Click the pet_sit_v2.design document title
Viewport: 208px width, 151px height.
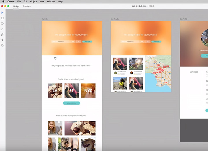(139, 6)
